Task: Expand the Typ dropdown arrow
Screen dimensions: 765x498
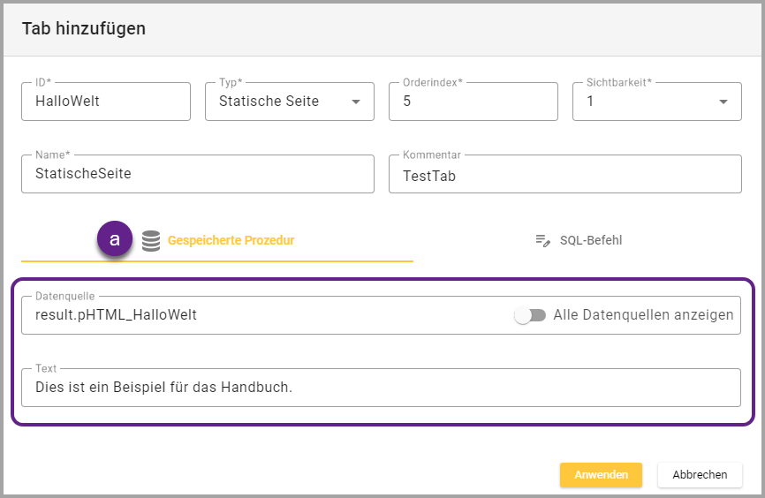Action: [356, 102]
